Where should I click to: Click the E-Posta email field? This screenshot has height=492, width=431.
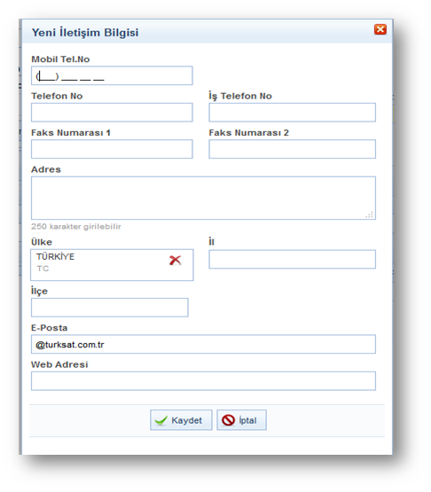[203, 344]
